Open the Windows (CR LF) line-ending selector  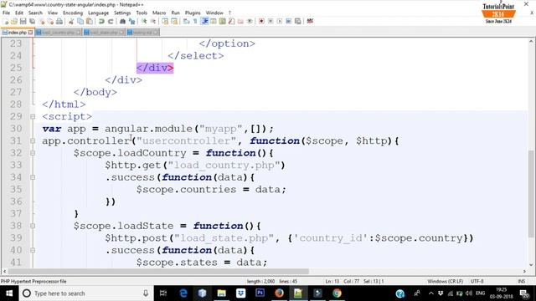coord(445,281)
